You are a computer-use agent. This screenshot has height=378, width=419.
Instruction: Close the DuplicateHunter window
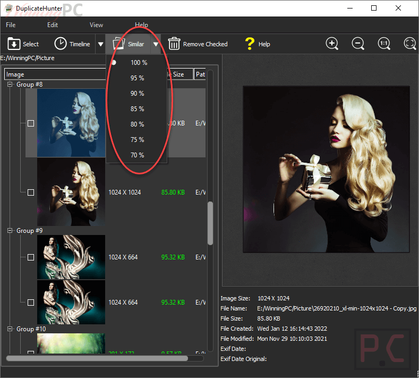coord(398,9)
